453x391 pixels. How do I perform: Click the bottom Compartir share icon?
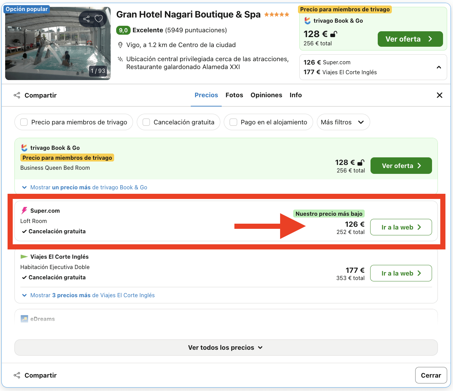click(x=17, y=375)
